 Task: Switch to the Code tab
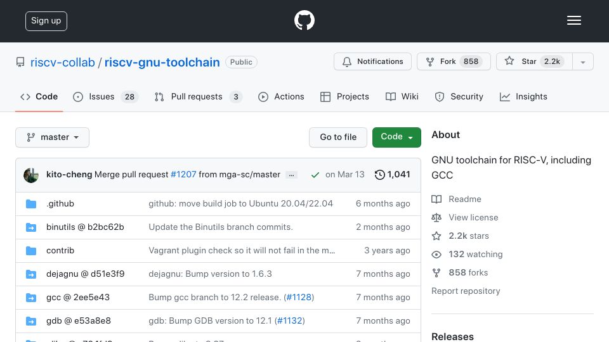(x=39, y=96)
